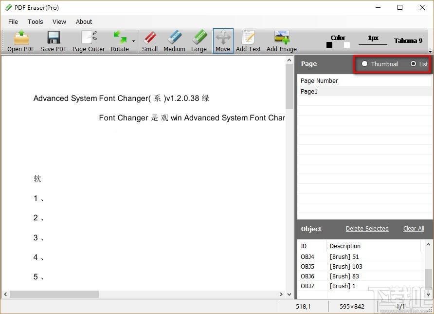Open the Tools menu

coord(35,21)
